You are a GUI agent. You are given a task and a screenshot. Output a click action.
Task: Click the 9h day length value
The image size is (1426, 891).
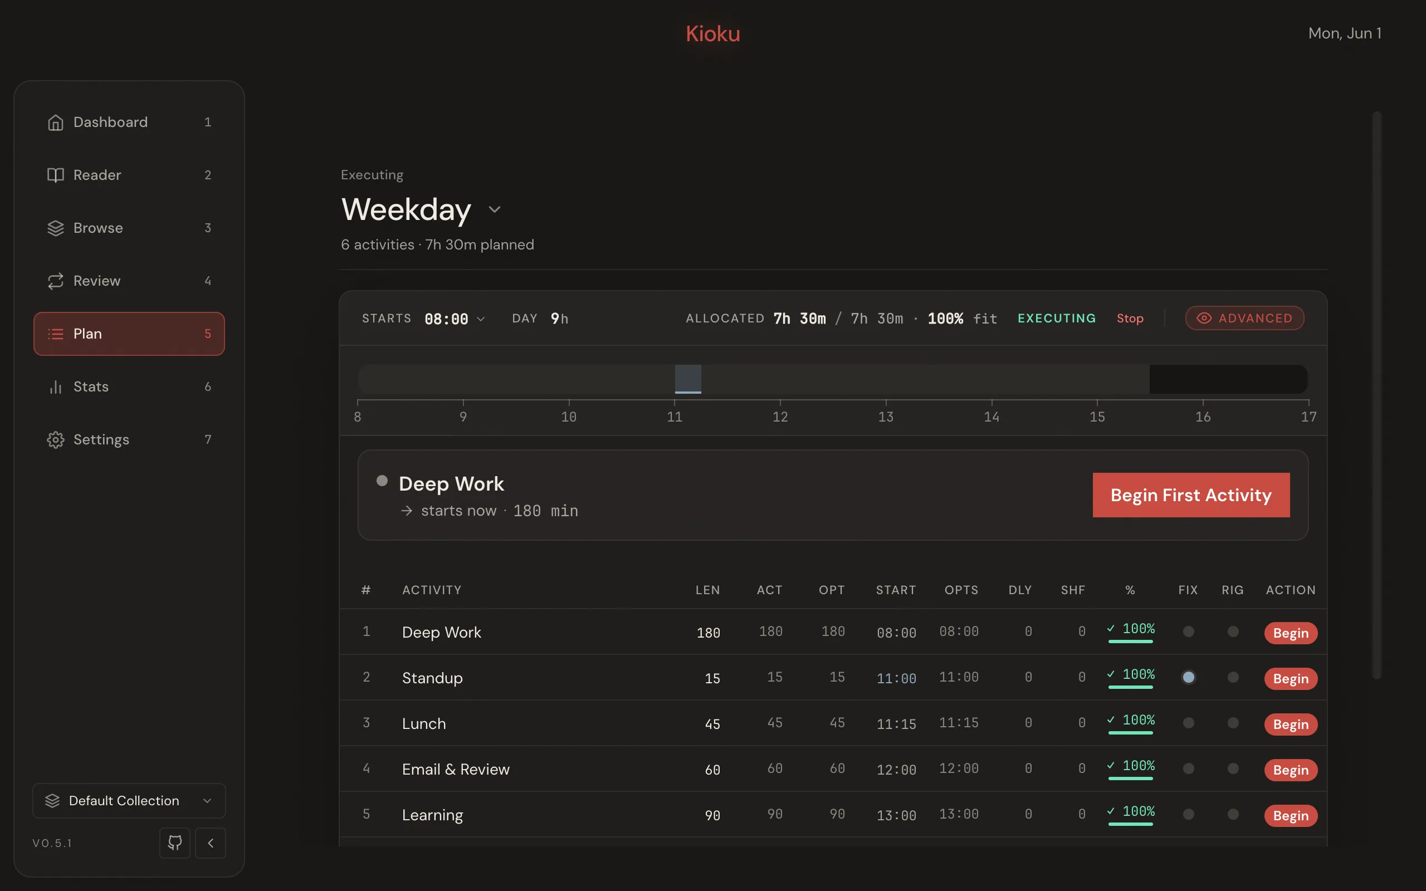559,319
